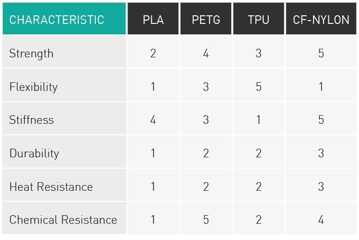Select the PLA column header
The width and height of the screenshot is (359, 240).
point(153,19)
